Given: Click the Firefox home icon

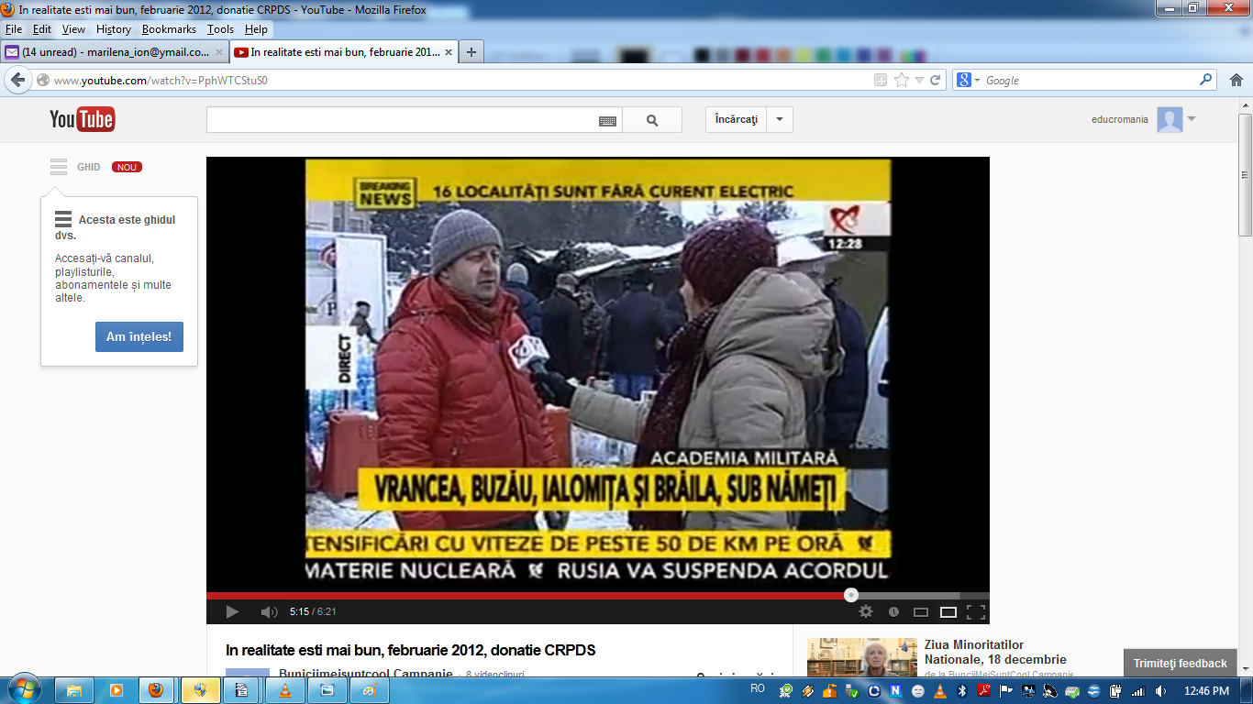Looking at the screenshot, I should coord(1236,81).
